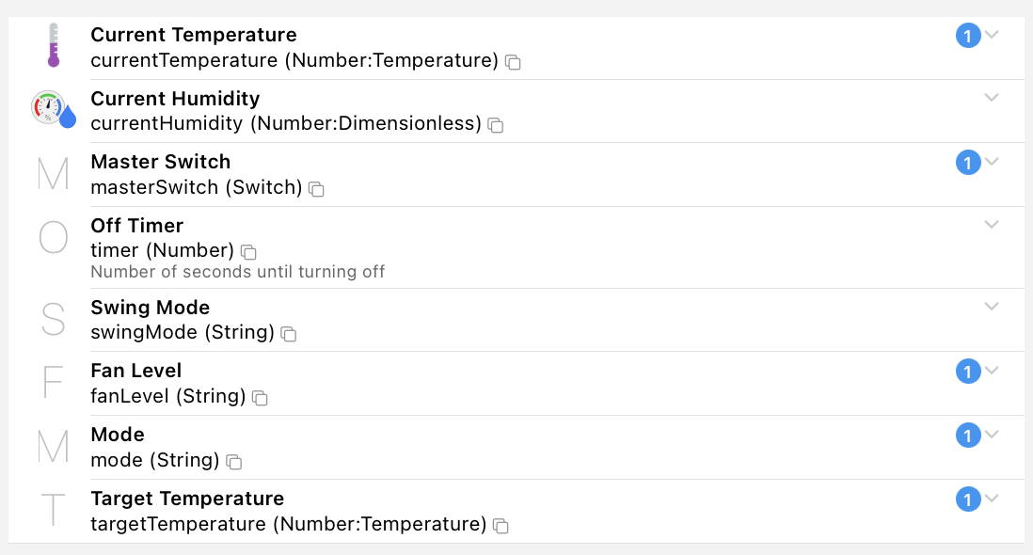Expand the Off Timer channel

(992, 224)
